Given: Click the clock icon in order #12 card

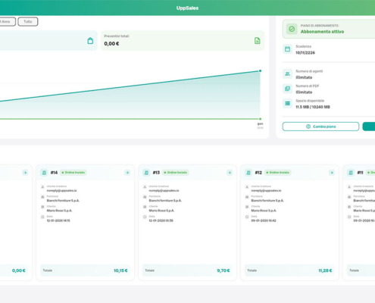Looking at the screenshot, I should 247,217.
